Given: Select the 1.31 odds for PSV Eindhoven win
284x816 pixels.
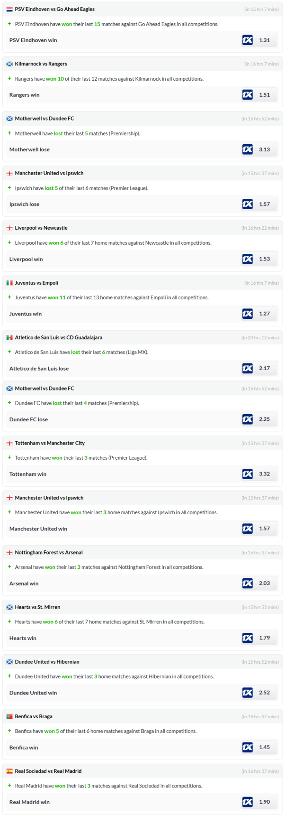Looking at the screenshot, I should [x=265, y=40].
